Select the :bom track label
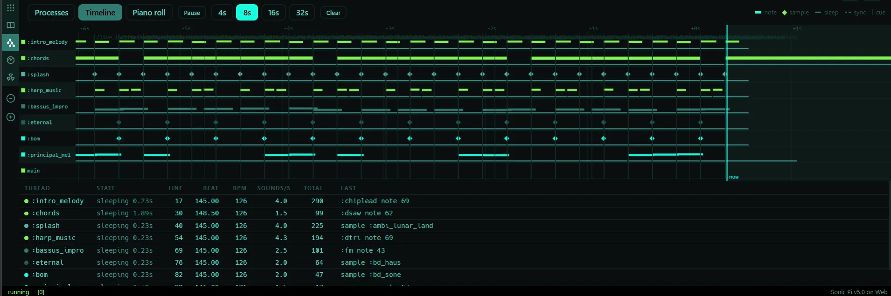 point(34,138)
